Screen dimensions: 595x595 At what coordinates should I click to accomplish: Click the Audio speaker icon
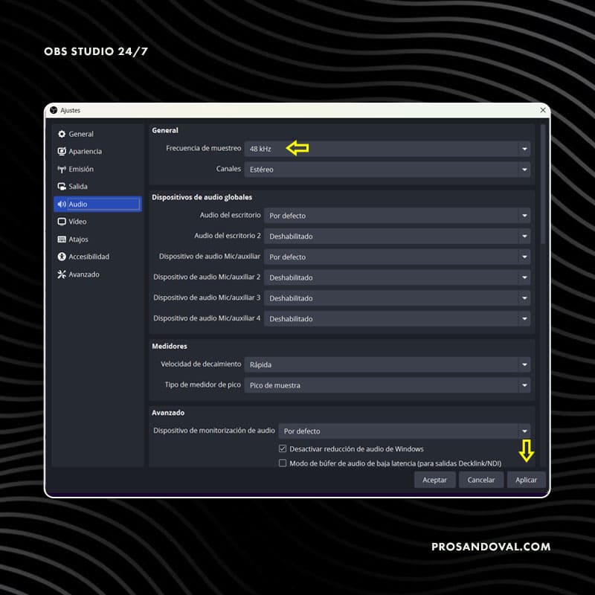tap(62, 204)
